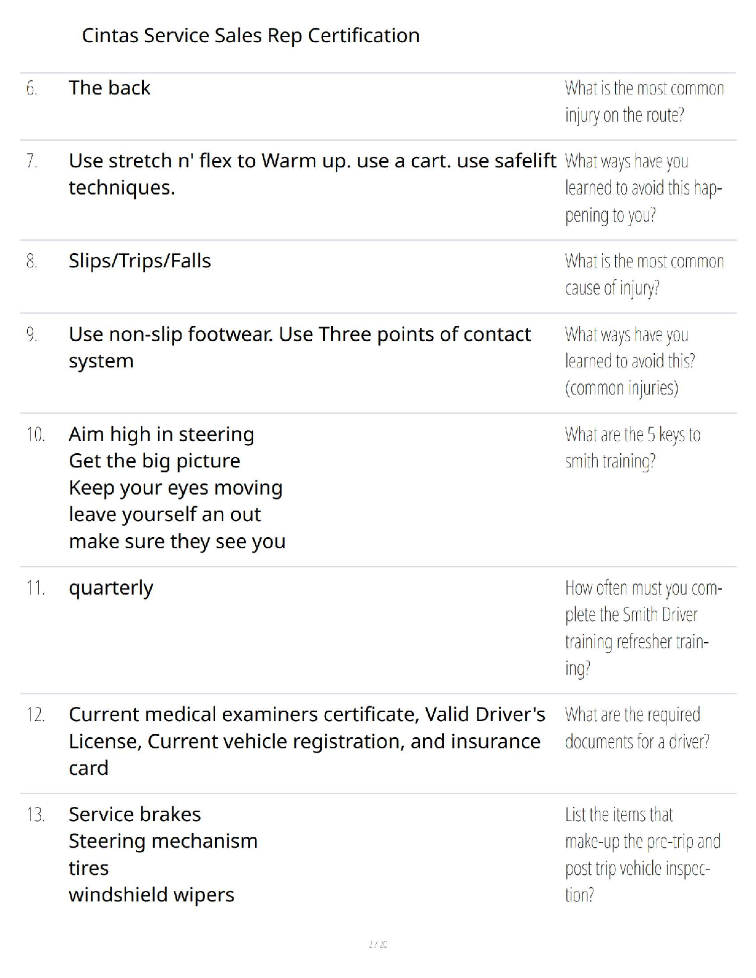Click the question about most common injury on route
This screenshot has width=756, height=978.
point(644,101)
